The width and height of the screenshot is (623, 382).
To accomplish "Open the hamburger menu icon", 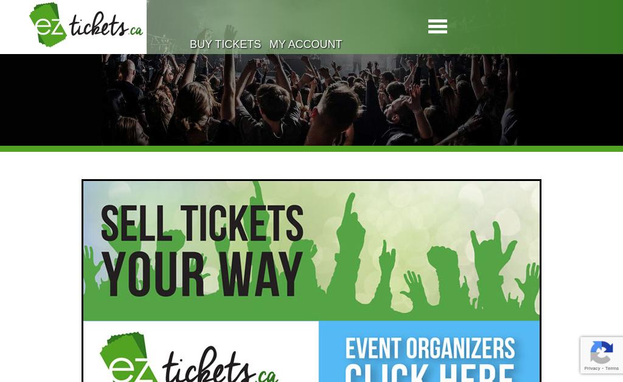I will 437,27.
